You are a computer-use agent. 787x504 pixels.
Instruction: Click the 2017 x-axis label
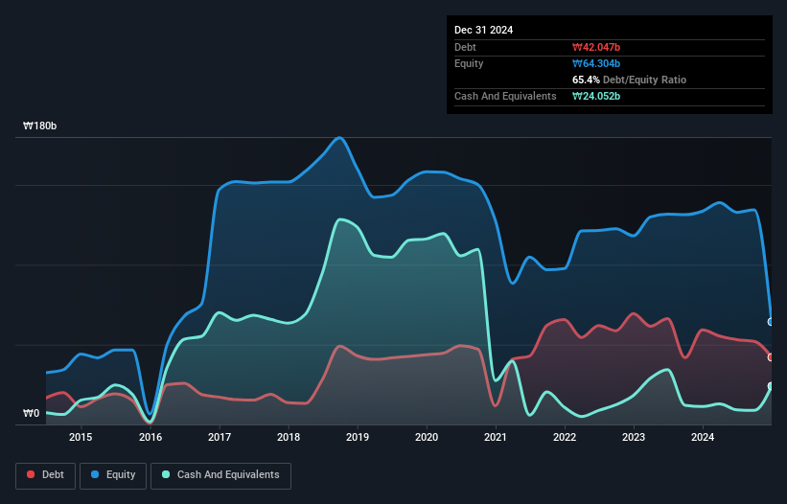220,437
